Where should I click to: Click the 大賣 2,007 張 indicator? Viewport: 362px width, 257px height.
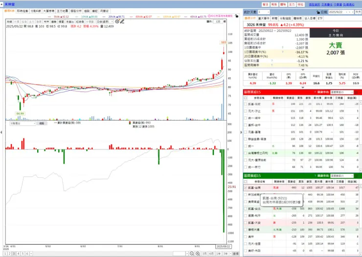(x=336, y=49)
